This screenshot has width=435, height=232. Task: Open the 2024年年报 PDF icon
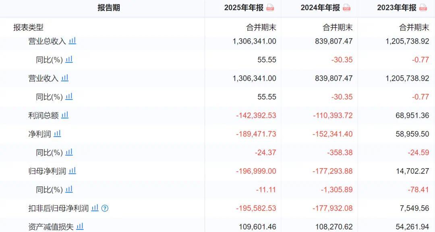pyautogui.click(x=346, y=8)
